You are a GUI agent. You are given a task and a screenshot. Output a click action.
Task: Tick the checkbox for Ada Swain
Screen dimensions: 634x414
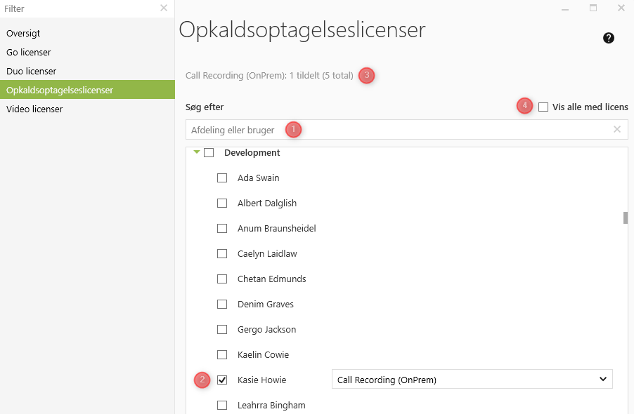[222, 178]
